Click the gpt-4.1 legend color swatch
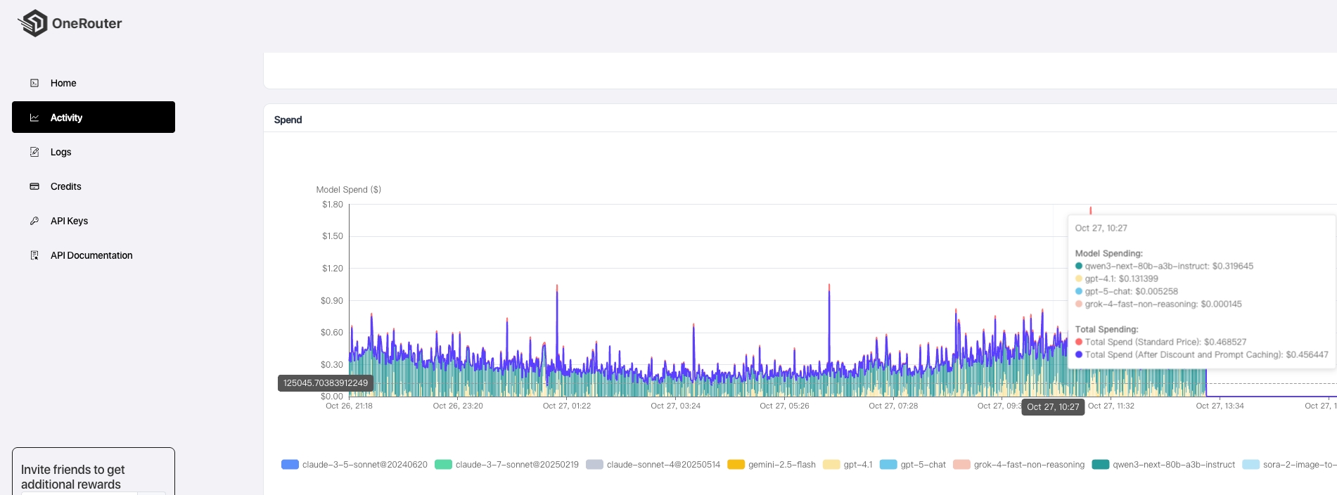The height and width of the screenshot is (495, 1337). [x=831, y=465]
